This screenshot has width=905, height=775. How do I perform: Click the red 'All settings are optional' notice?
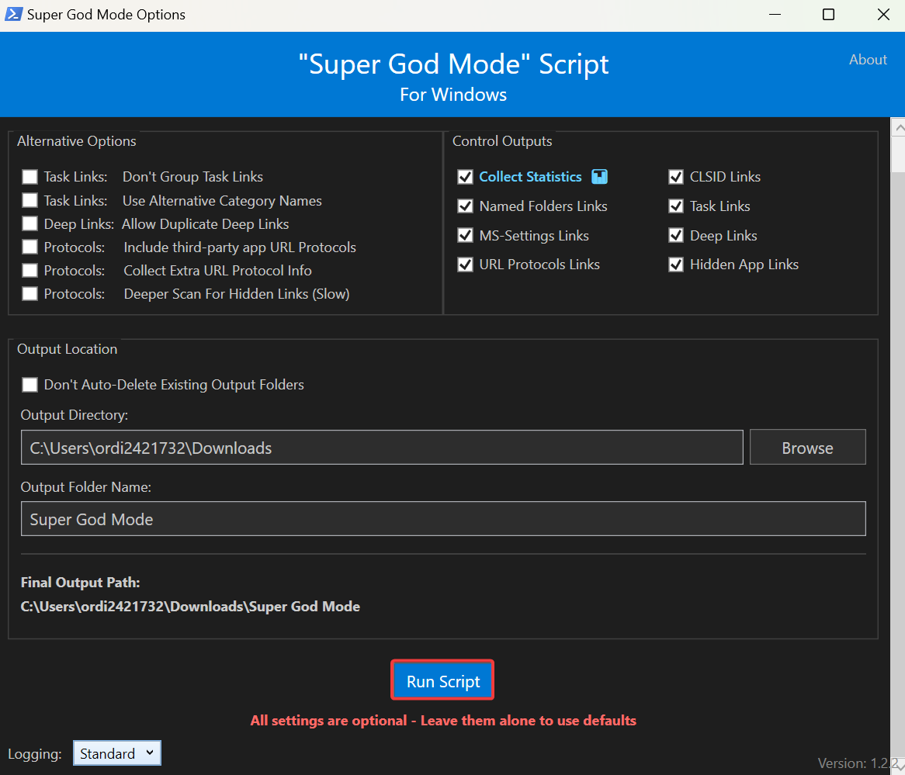point(443,721)
